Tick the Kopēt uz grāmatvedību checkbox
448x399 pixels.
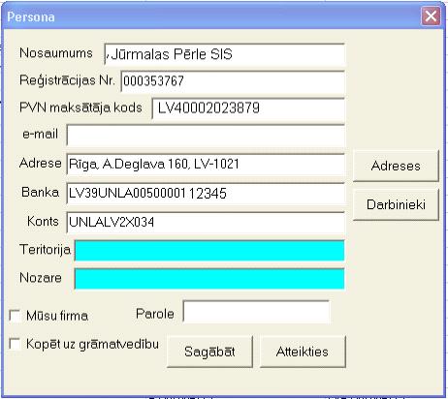[15, 344]
